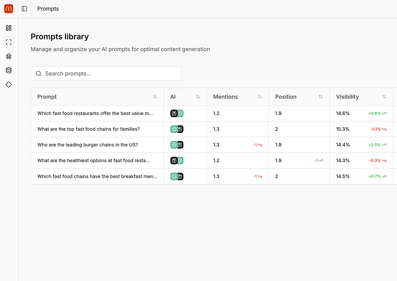Toggle sorting on the AI column

(x=198, y=97)
